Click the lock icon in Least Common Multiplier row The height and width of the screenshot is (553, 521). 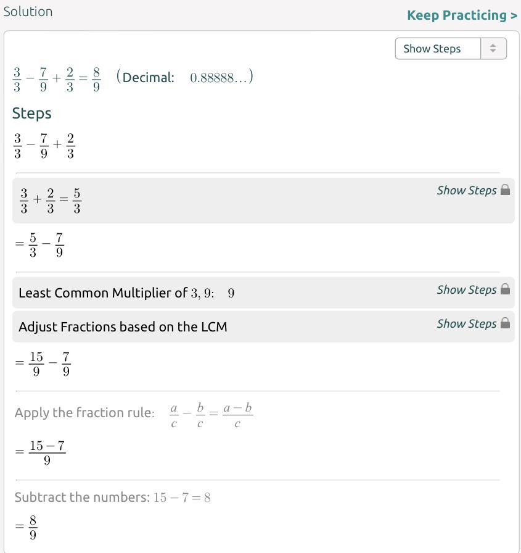point(506,289)
